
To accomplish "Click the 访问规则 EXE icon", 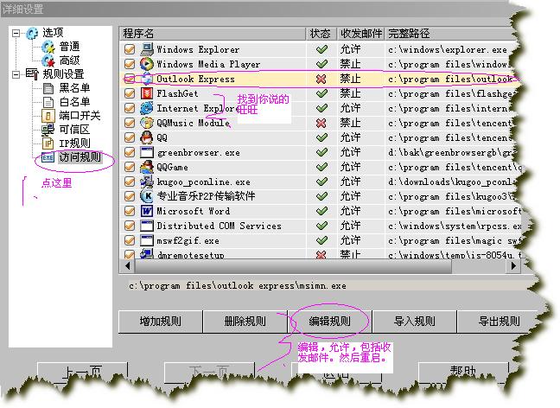I will [x=48, y=157].
